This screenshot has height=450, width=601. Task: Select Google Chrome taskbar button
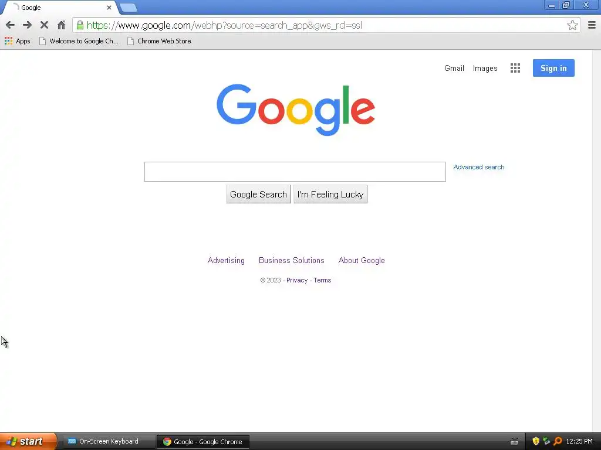click(202, 442)
